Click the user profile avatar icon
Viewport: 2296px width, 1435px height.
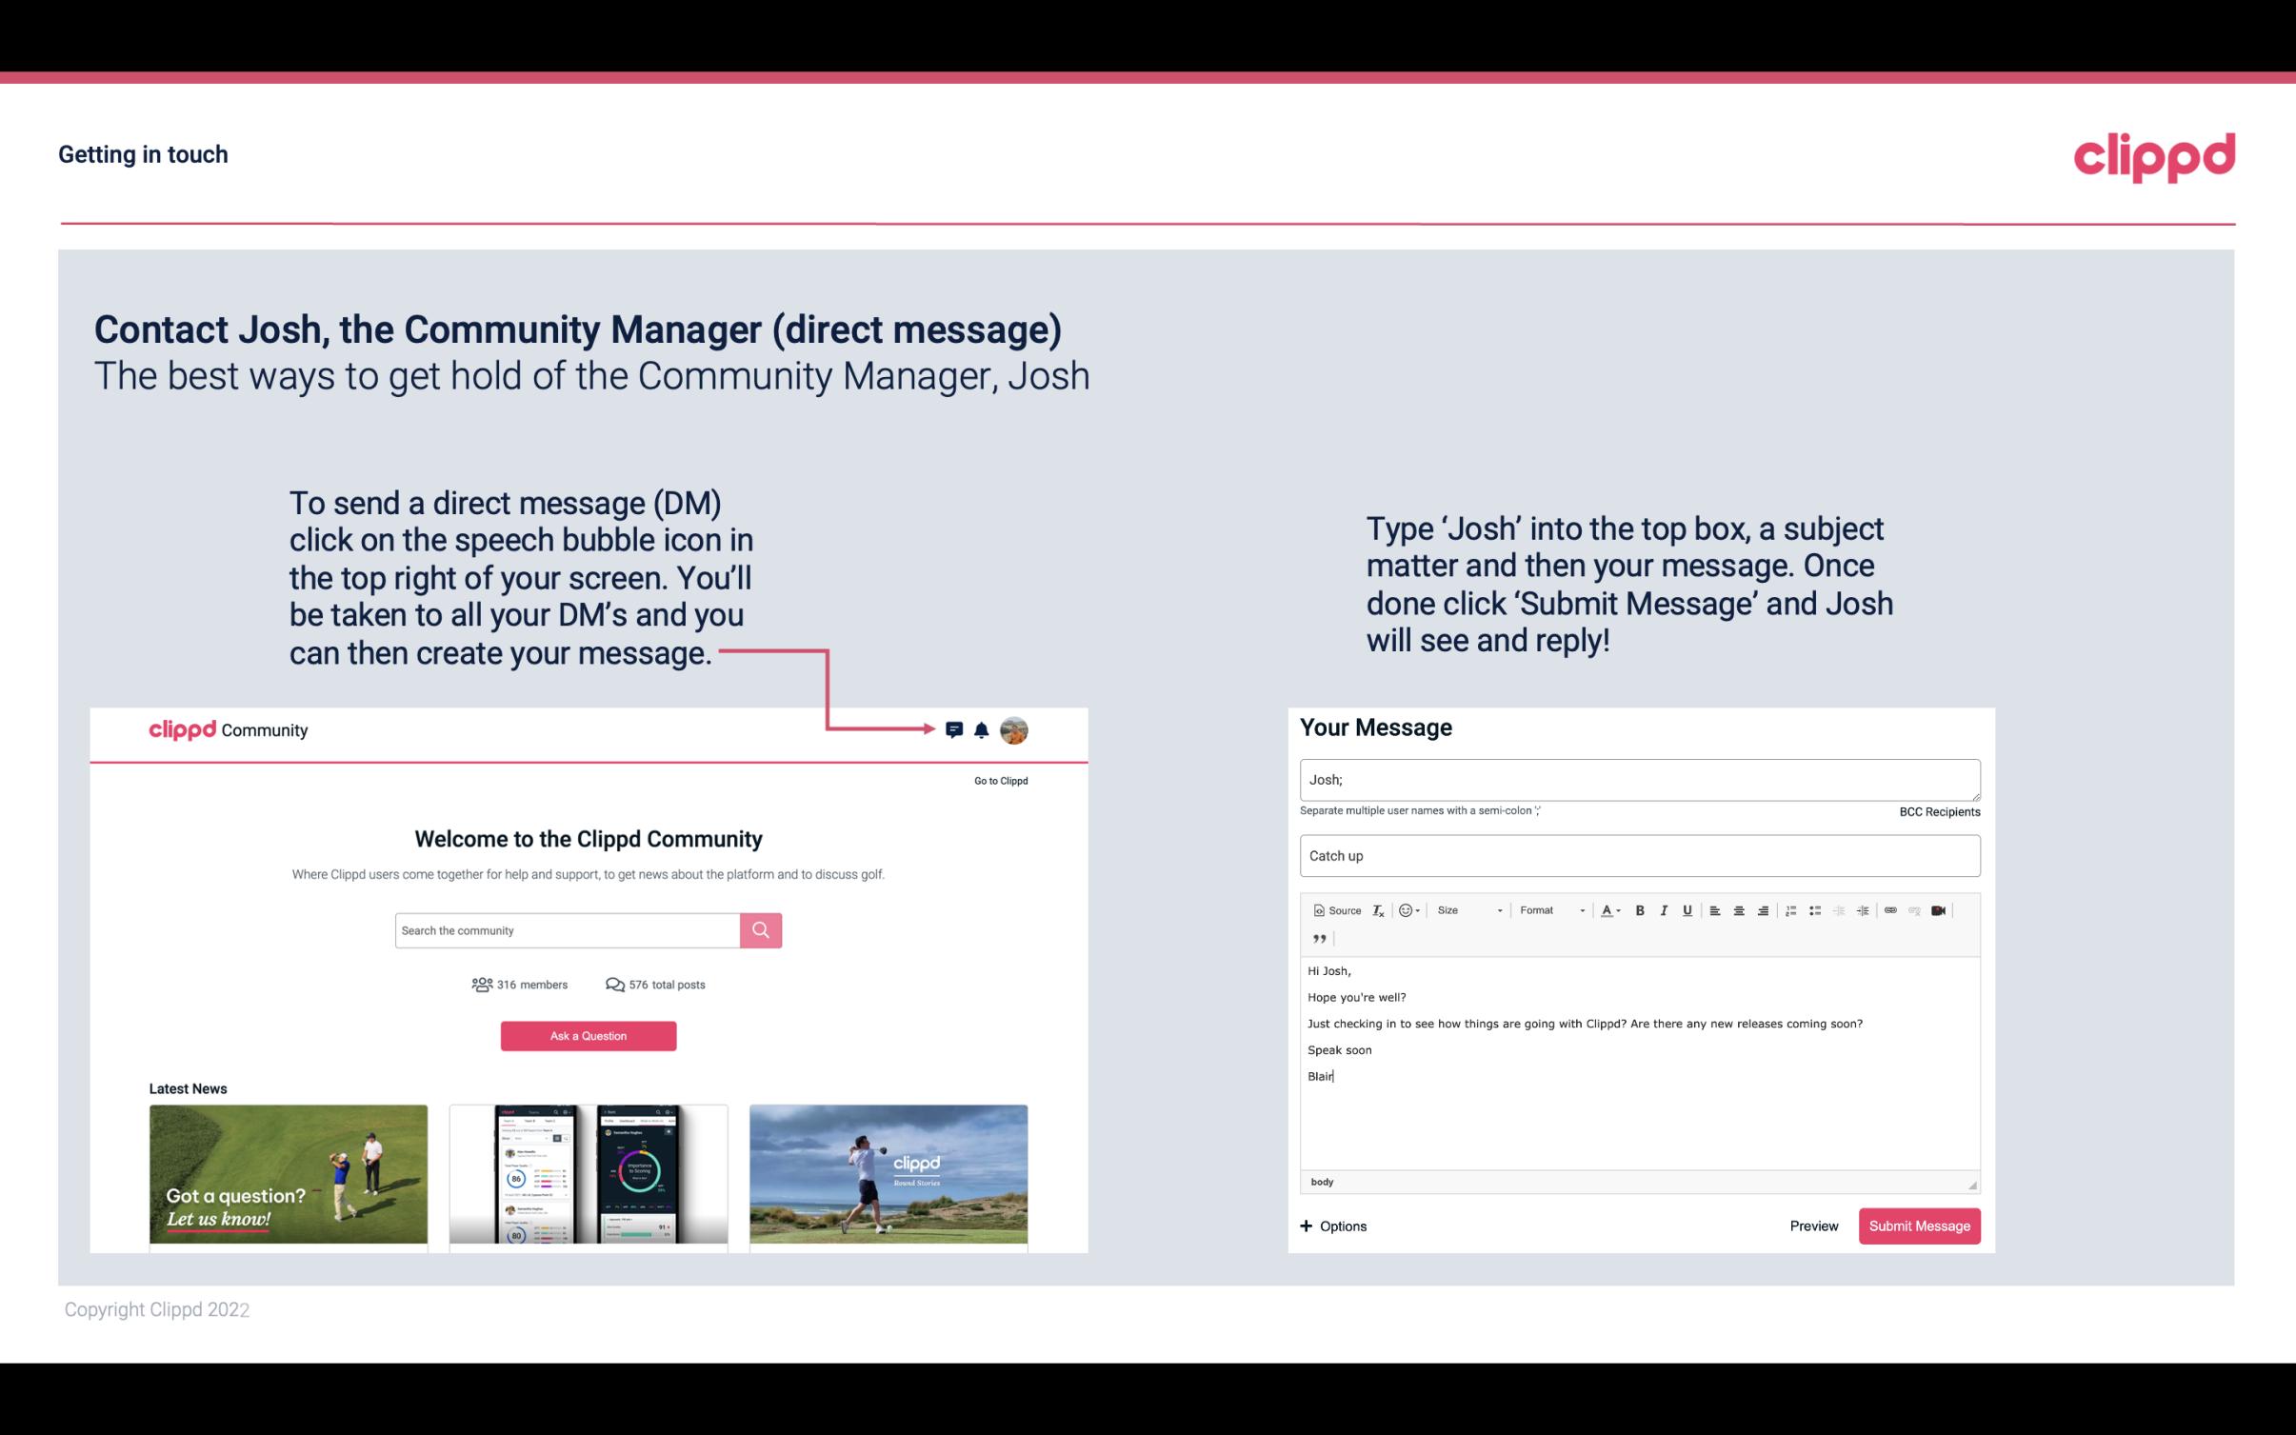1013,729
